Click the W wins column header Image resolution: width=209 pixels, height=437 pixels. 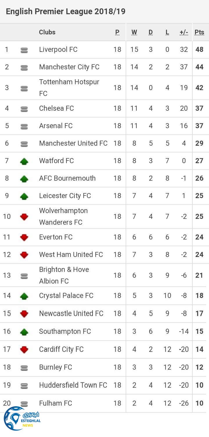(134, 32)
